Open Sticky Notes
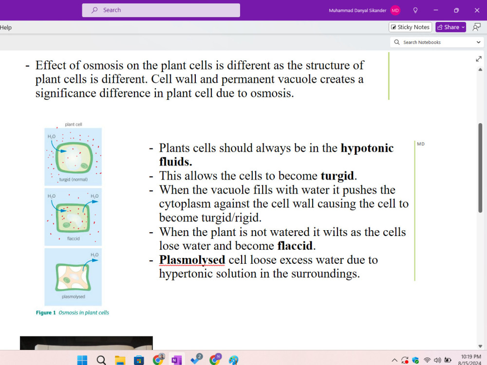The image size is (487, 365). click(410, 27)
